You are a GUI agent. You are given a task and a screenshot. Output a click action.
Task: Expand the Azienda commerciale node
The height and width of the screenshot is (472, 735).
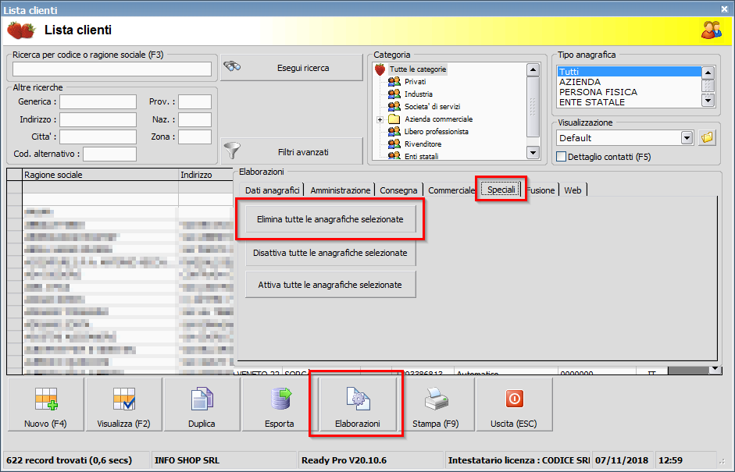click(x=380, y=119)
